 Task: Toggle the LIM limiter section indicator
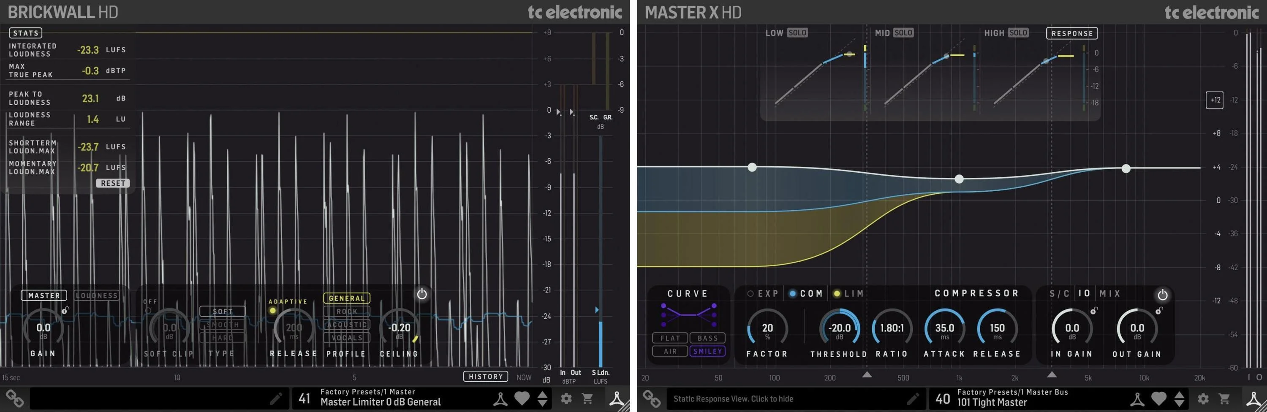tap(837, 293)
